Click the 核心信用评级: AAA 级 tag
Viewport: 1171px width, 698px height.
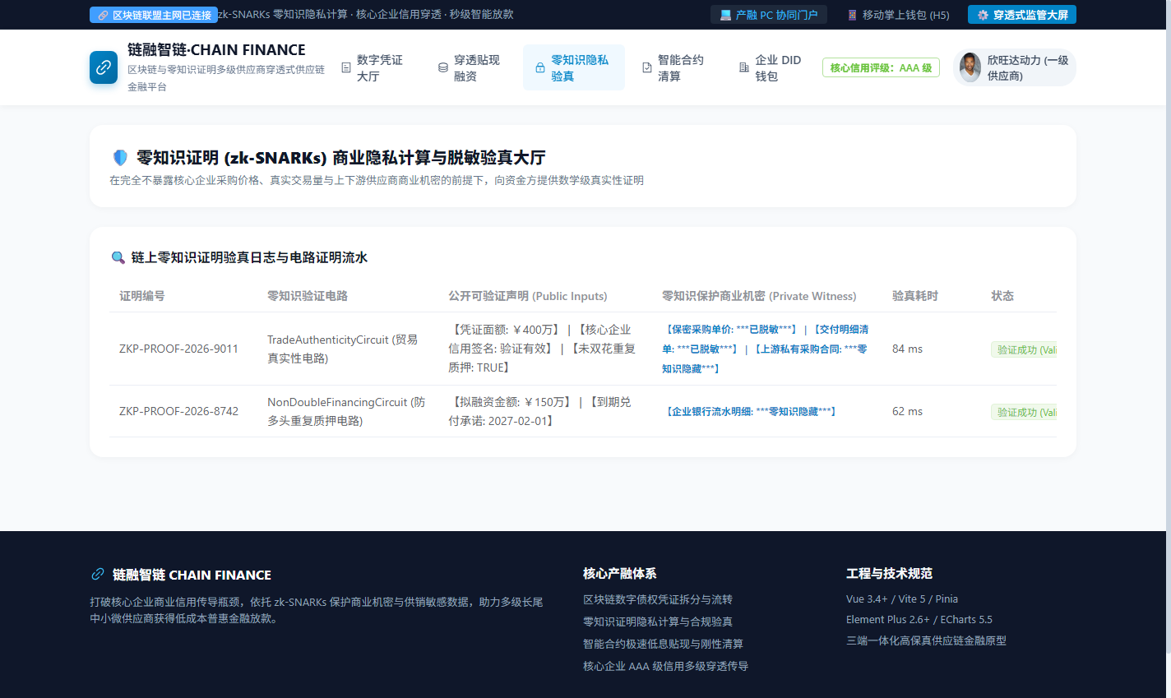point(881,67)
